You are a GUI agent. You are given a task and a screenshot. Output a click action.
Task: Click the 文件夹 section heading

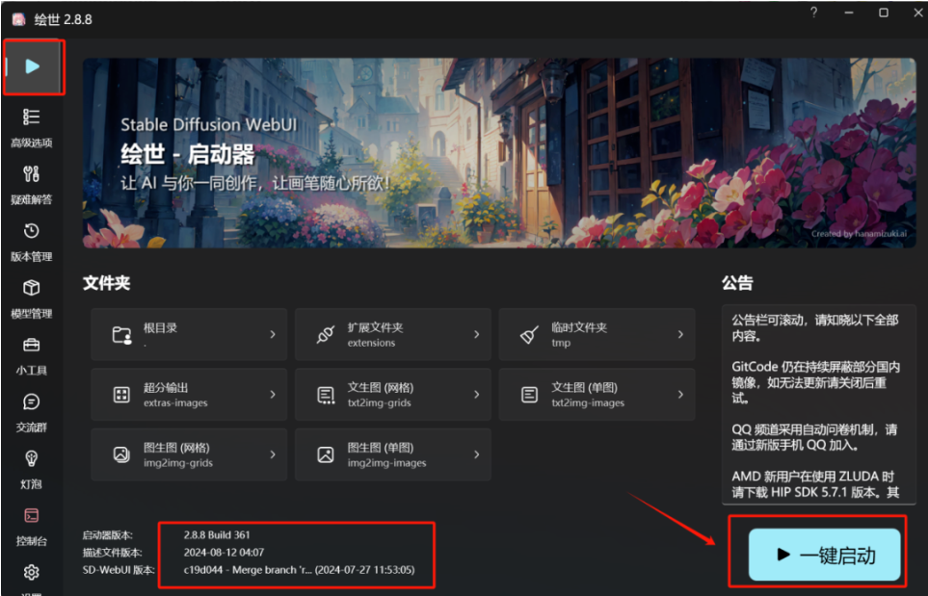point(107,283)
